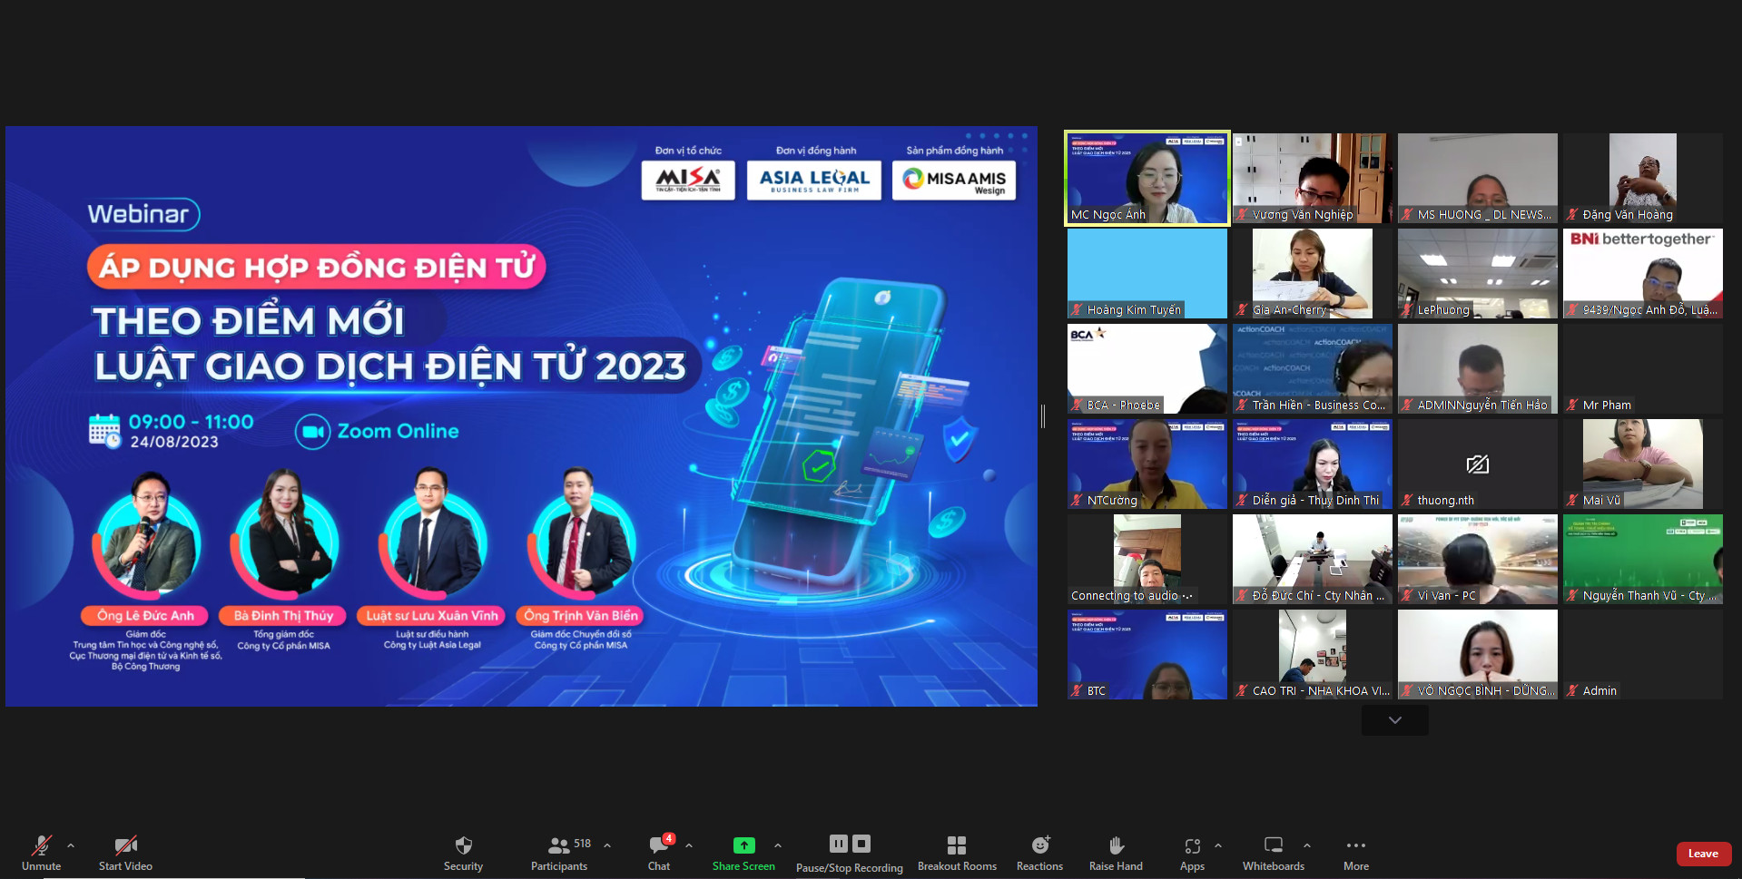The height and width of the screenshot is (879, 1742).
Task: Click the video-off icon on thuong.nth tile
Action: [1478, 464]
